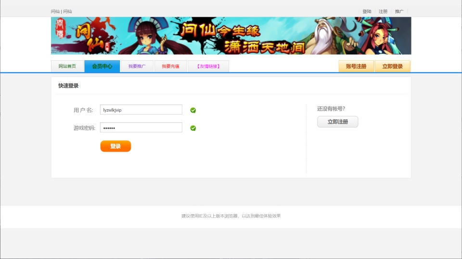Click the orange 登录 button
Viewport: 462px width, 259px height.
coord(115,146)
